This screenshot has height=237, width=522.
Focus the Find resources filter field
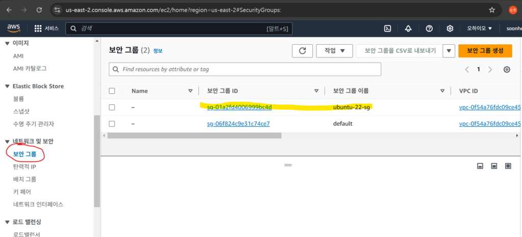pos(245,69)
